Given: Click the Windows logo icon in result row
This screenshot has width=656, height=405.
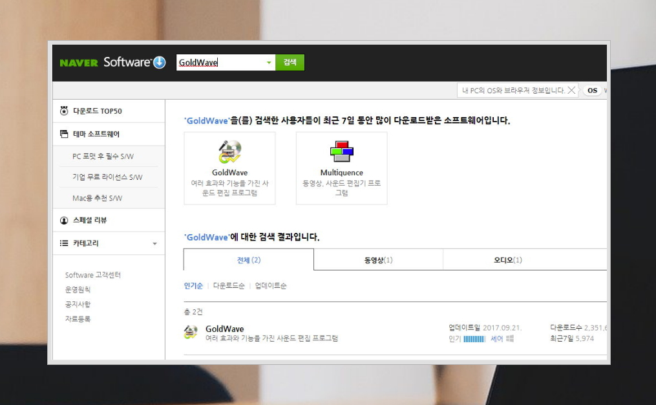Looking at the screenshot, I should tap(509, 338).
